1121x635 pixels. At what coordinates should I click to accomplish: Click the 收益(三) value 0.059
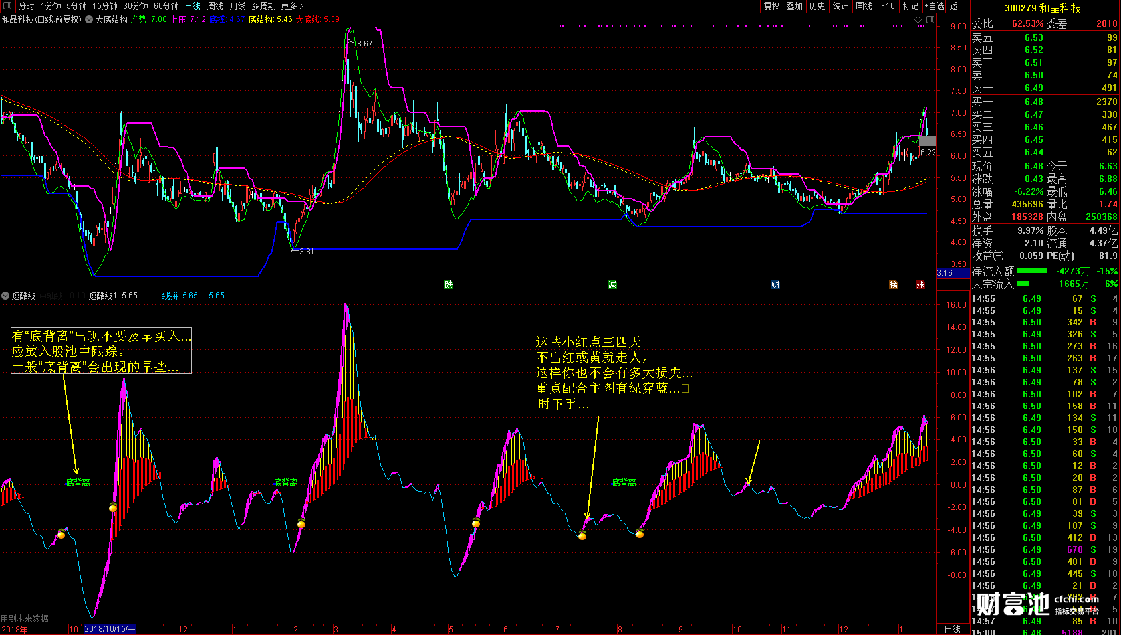1031,256
